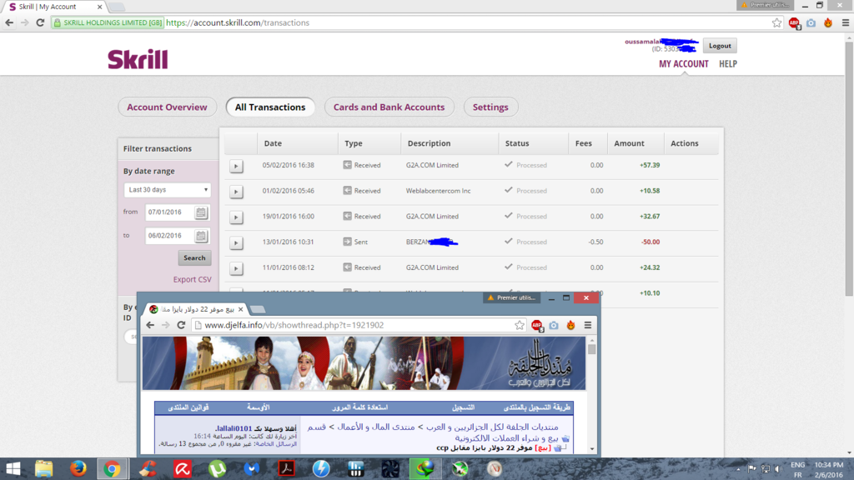Viewport: 854px width, 480px height.
Task: Go to the Settings tab
Action: (490, 107)
